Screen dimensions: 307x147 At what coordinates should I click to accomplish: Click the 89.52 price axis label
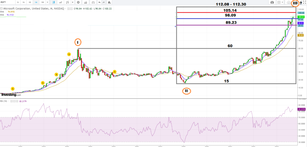coord(300,26)
